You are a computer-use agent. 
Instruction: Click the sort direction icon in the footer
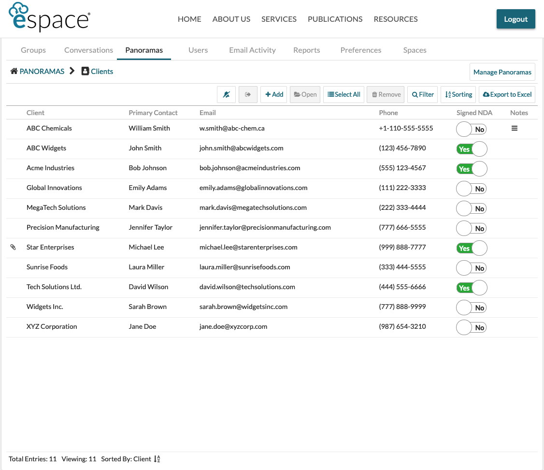(x=157, y=459)
